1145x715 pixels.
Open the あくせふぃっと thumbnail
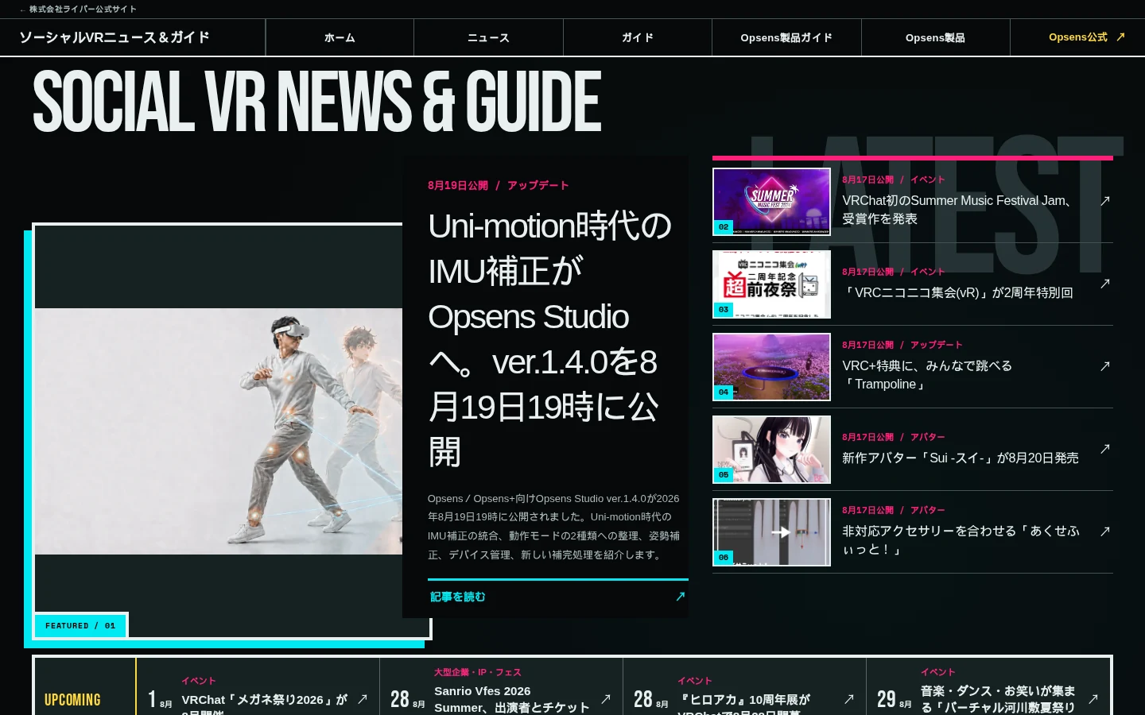coord(771,532)
